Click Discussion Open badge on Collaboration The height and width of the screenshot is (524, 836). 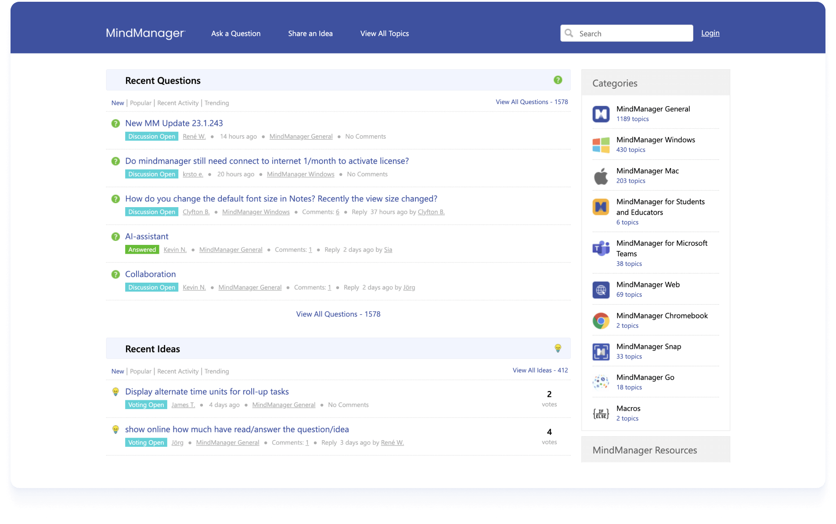152,287
